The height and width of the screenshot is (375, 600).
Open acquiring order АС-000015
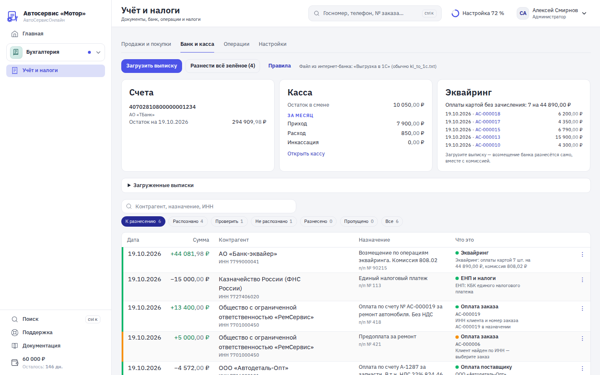488,130
